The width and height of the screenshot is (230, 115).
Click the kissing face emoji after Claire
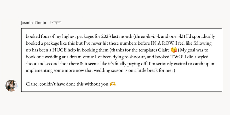point(174,50)
